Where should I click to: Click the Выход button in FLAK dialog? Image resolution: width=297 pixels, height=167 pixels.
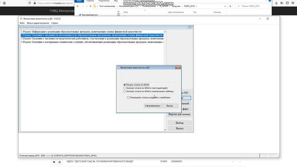[170, 106]
